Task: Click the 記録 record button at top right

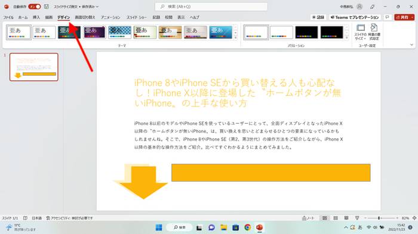Action: click(318, 17)
